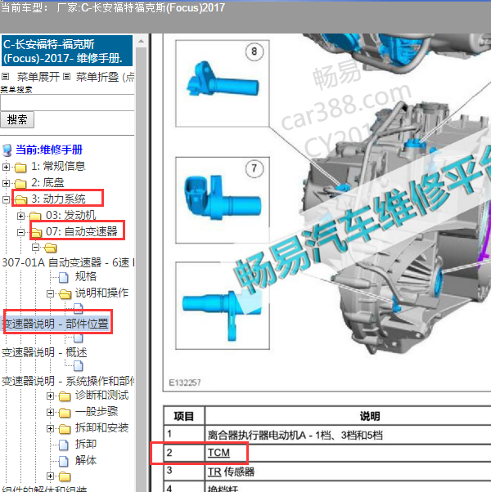The height and width of the screenshot is (492, 491).
Task: Click the 搜索 search button
Action: pyautogui.click(x=17, y=120)
